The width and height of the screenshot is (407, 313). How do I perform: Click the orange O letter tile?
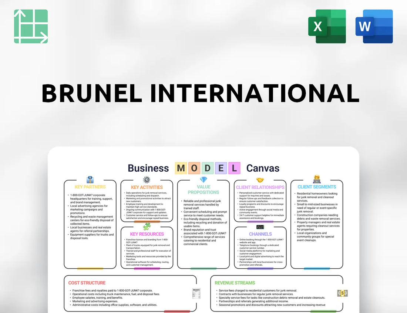[x=194, y=168]
